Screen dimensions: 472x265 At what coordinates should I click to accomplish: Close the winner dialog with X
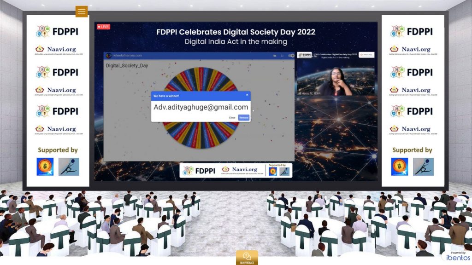(x=247, y=95)
